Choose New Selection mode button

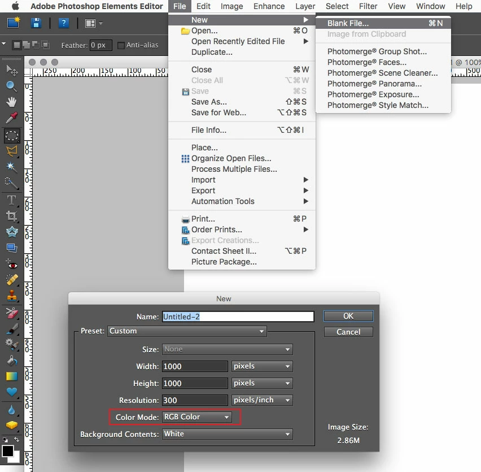17,45
